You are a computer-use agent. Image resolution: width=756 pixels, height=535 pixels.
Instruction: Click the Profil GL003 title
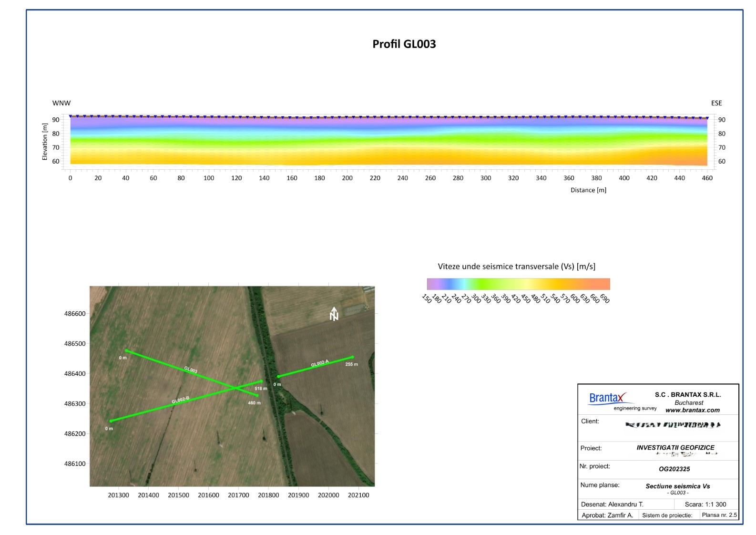tap(404, 44)
